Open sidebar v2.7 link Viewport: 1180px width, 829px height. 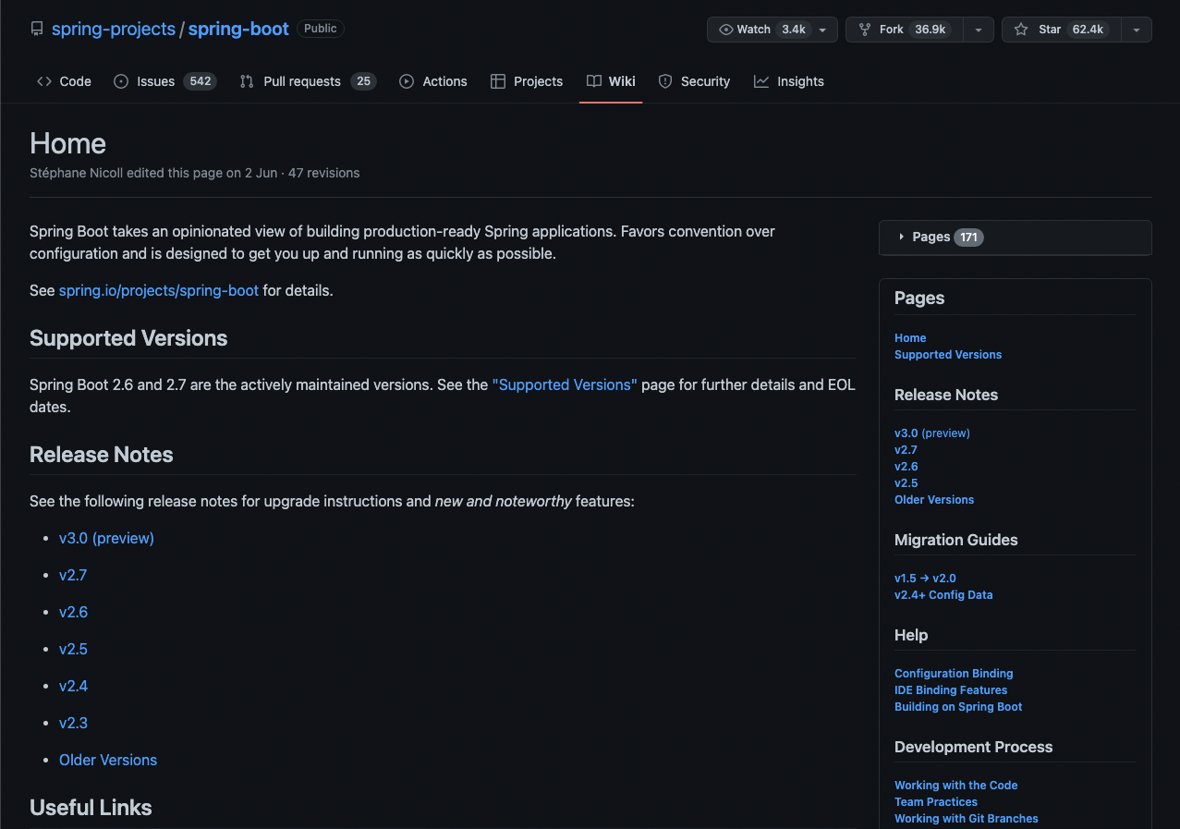coord(906,450)
